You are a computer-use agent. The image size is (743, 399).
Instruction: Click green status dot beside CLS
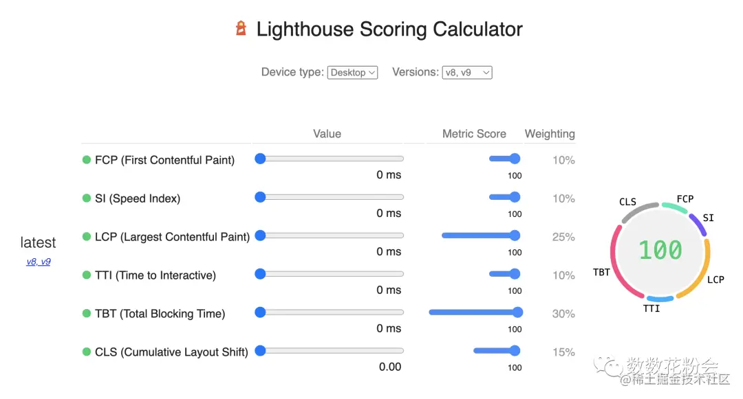pyautogui.click(x=86, y=352)
